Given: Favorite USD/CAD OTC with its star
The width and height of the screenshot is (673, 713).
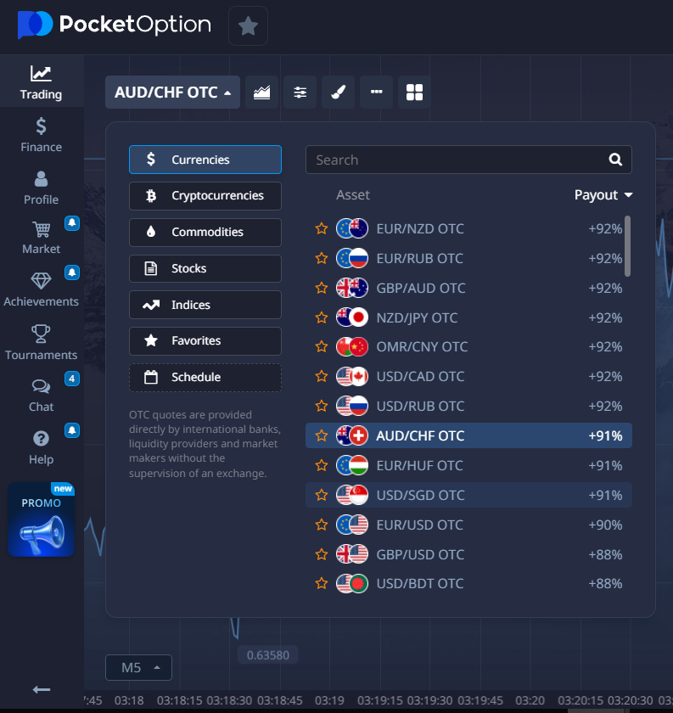Looking at the screenshot, I should [322, 376].
